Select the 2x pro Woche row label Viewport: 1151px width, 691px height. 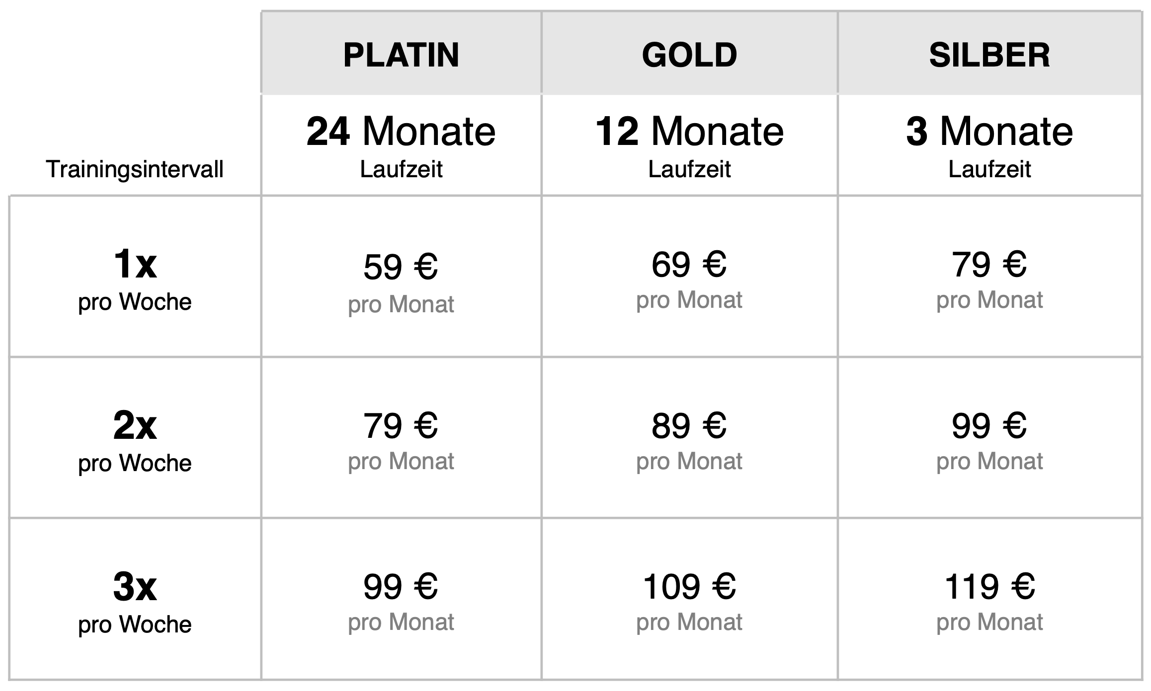pyautogui.click(x=135, y=439)
